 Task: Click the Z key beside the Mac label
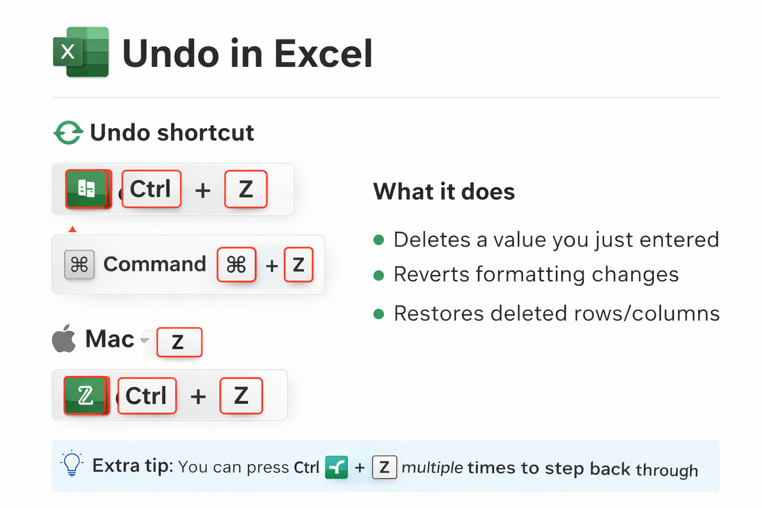[179, 342]
